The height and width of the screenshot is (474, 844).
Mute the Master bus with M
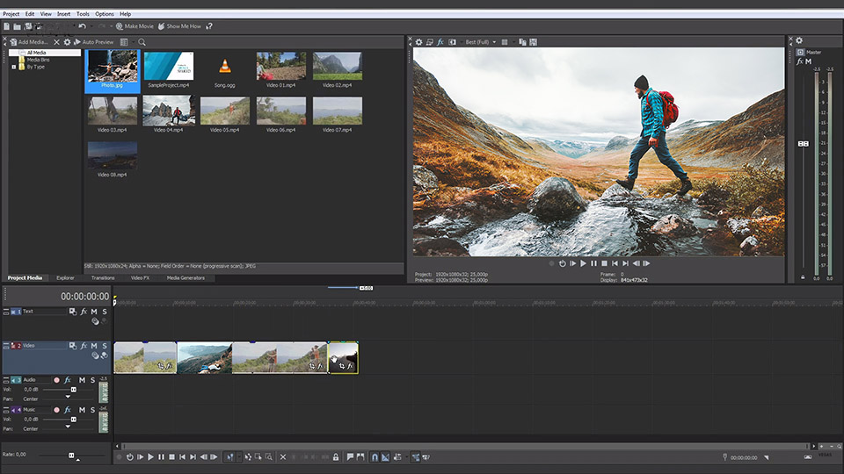click(x=809, y=61)
